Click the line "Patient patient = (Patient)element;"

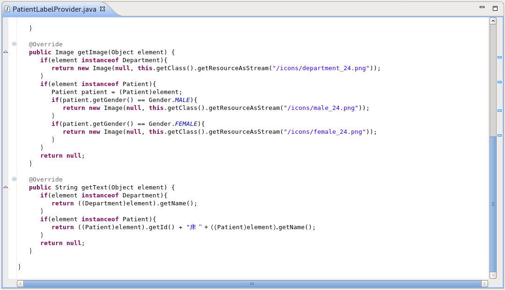[117, 92]
